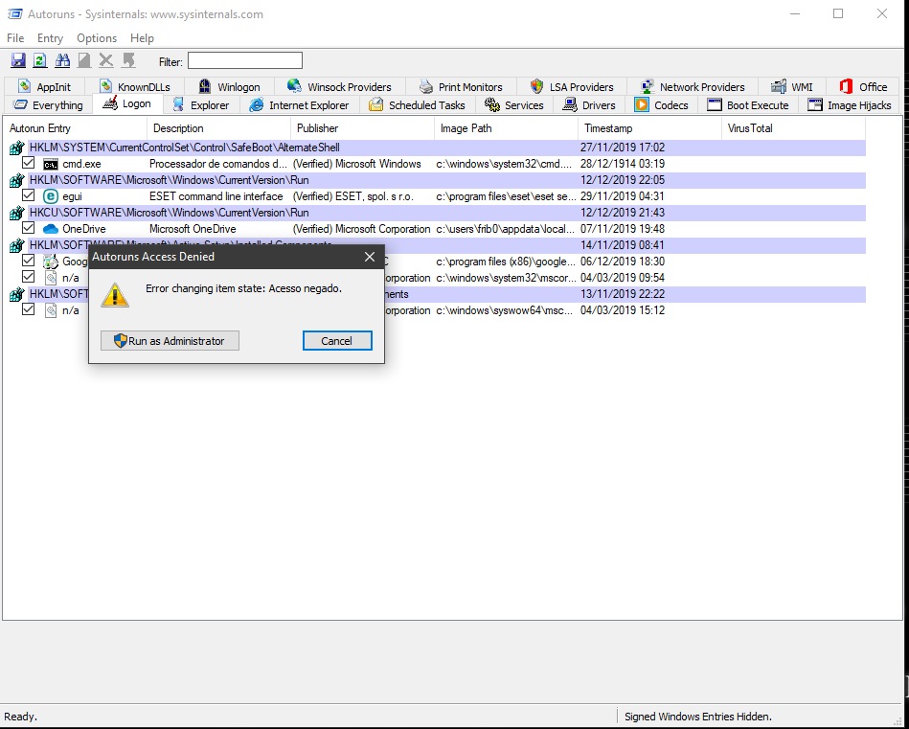
Task: Click the Properties toolbar icon
Action: coord(84,59)
